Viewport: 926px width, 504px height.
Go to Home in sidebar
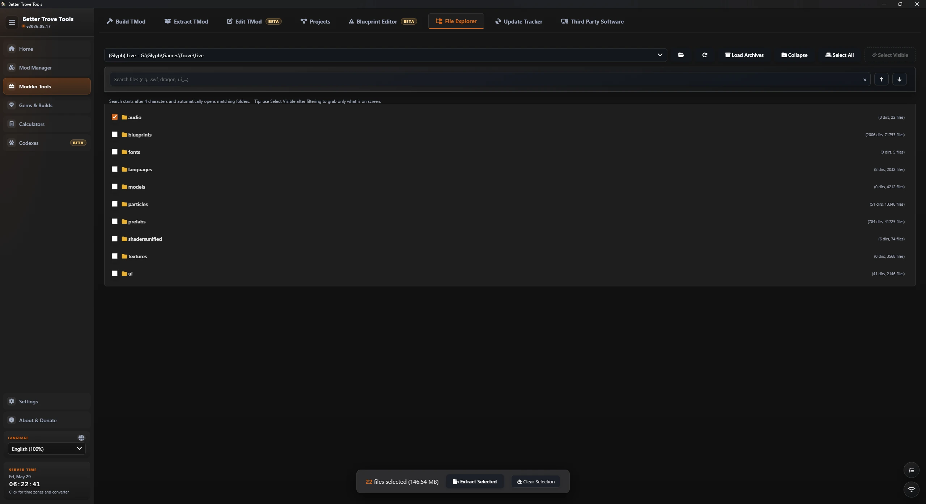[x=47, y=49]
